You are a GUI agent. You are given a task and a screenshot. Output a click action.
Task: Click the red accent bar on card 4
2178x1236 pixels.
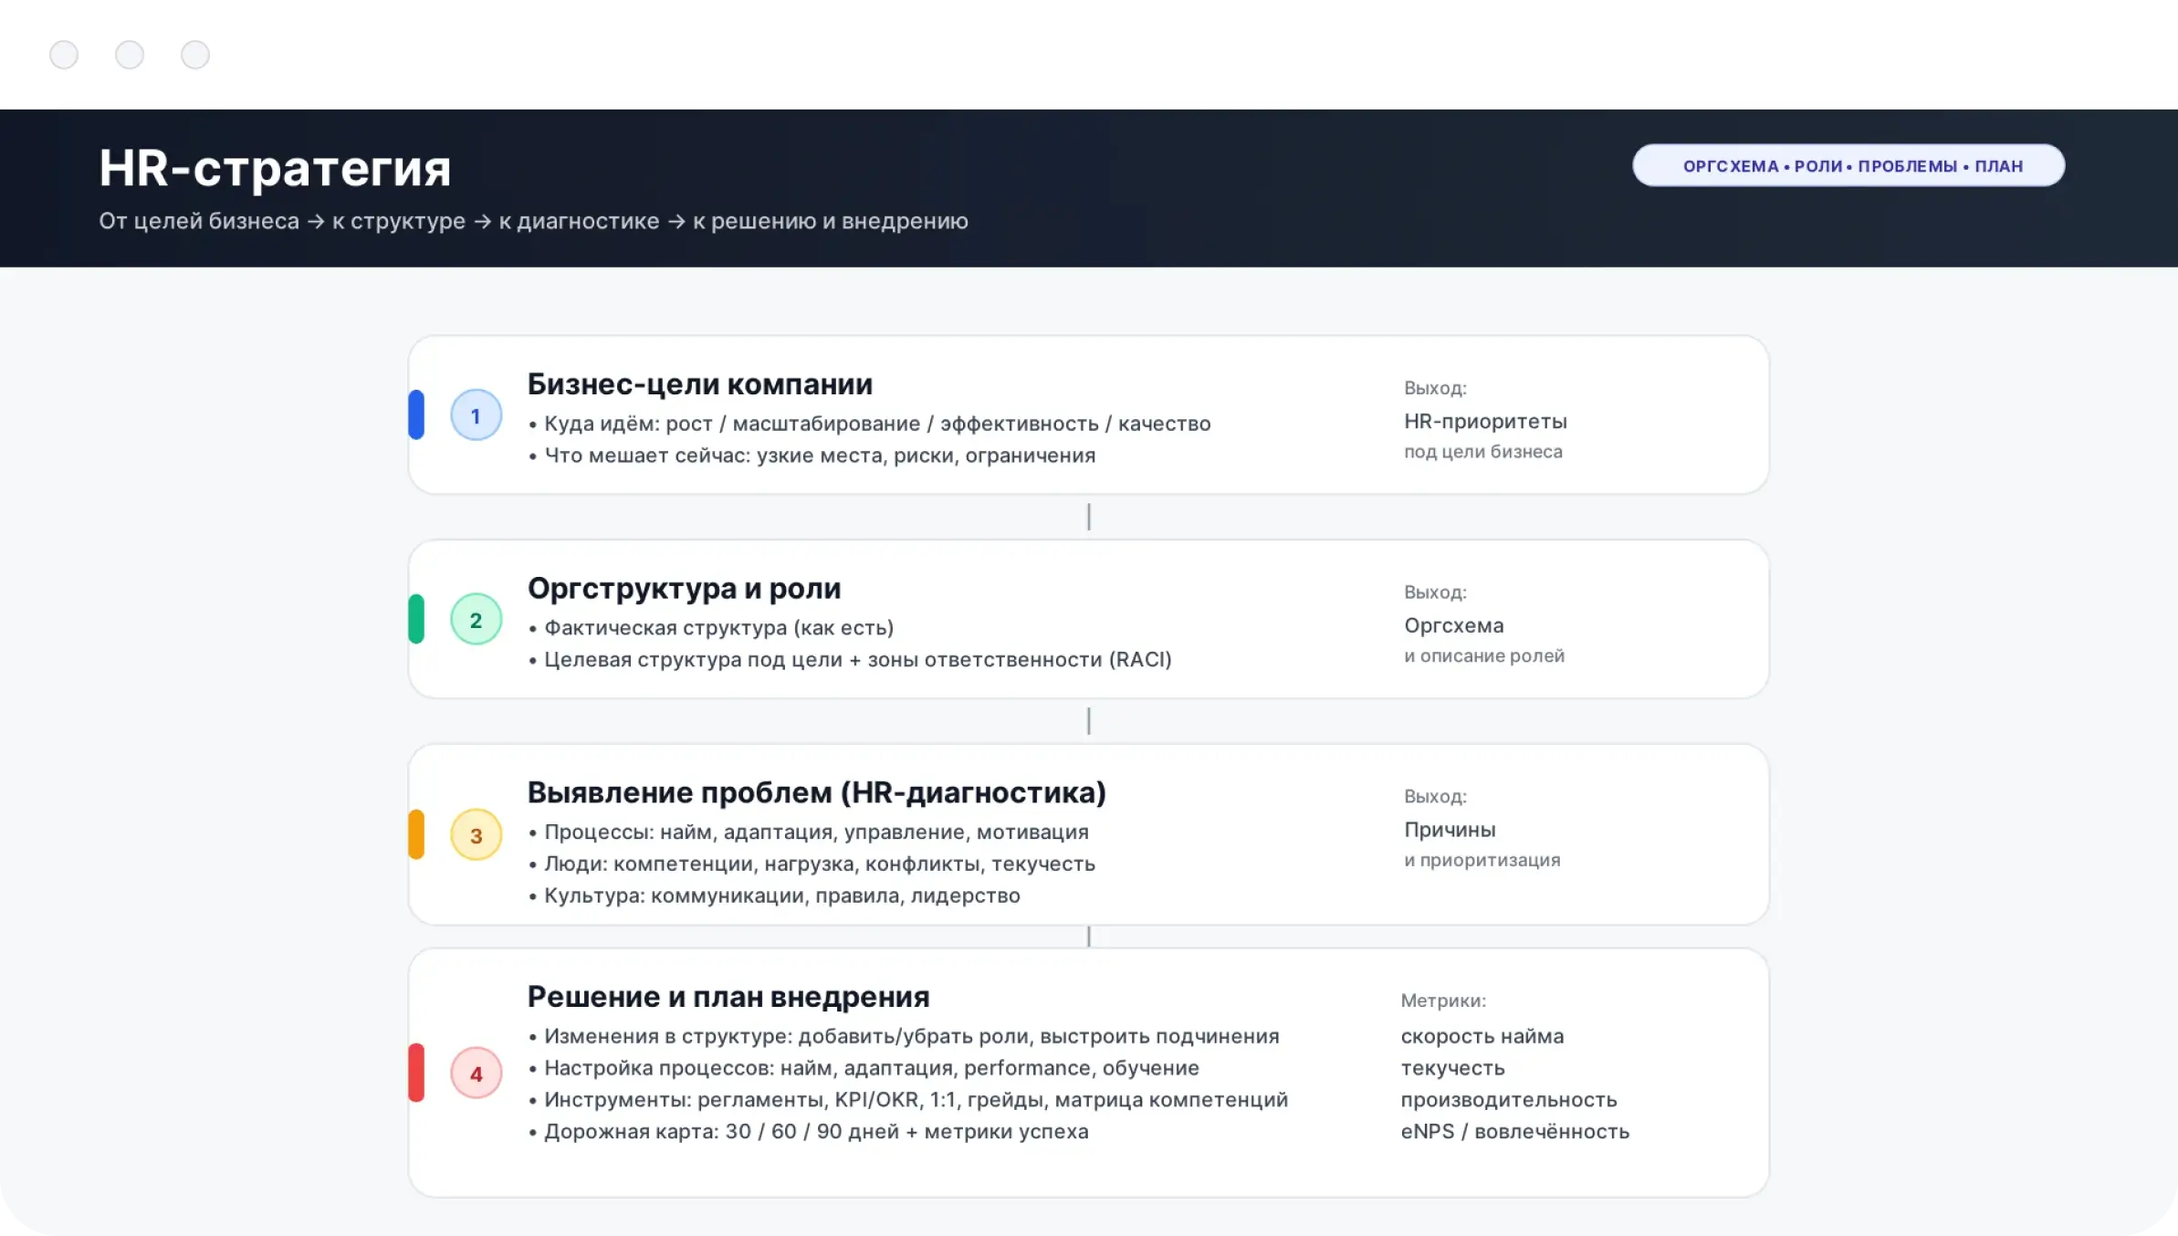click(x=416, y=1074)
